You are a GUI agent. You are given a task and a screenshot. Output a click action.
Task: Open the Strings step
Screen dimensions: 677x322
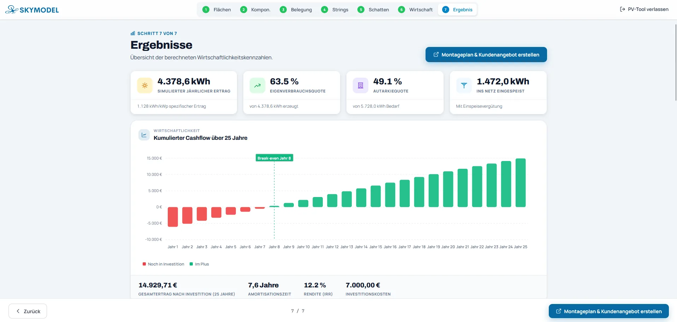(335, 10)
